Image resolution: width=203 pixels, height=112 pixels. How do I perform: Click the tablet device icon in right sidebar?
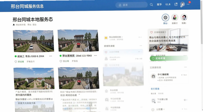[153, 101]
